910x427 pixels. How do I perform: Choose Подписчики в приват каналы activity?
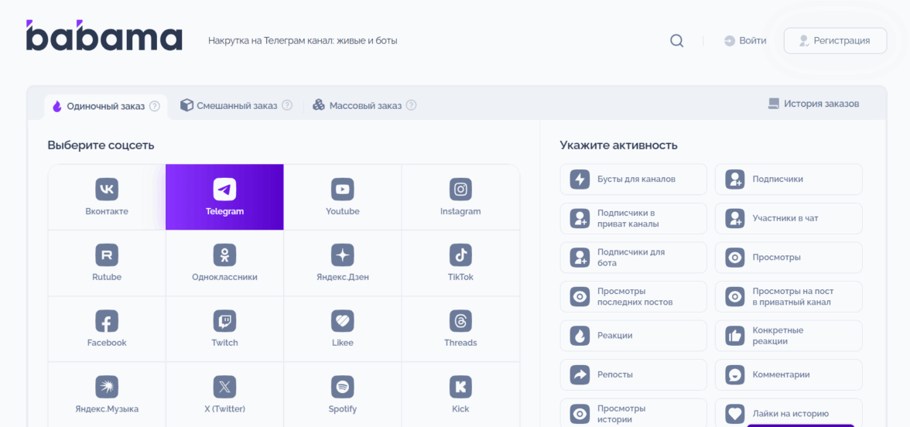point(633,218)
